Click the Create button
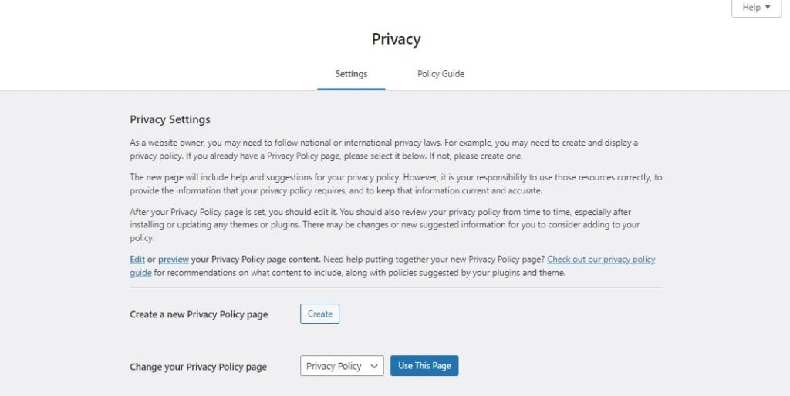Image resolution: width=790 pixels, height=396 pixels. (x=320, y=314)
